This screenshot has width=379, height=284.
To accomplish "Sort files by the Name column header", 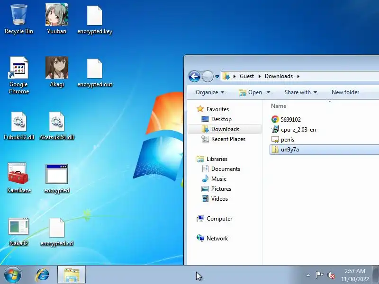I will (279, 106).
